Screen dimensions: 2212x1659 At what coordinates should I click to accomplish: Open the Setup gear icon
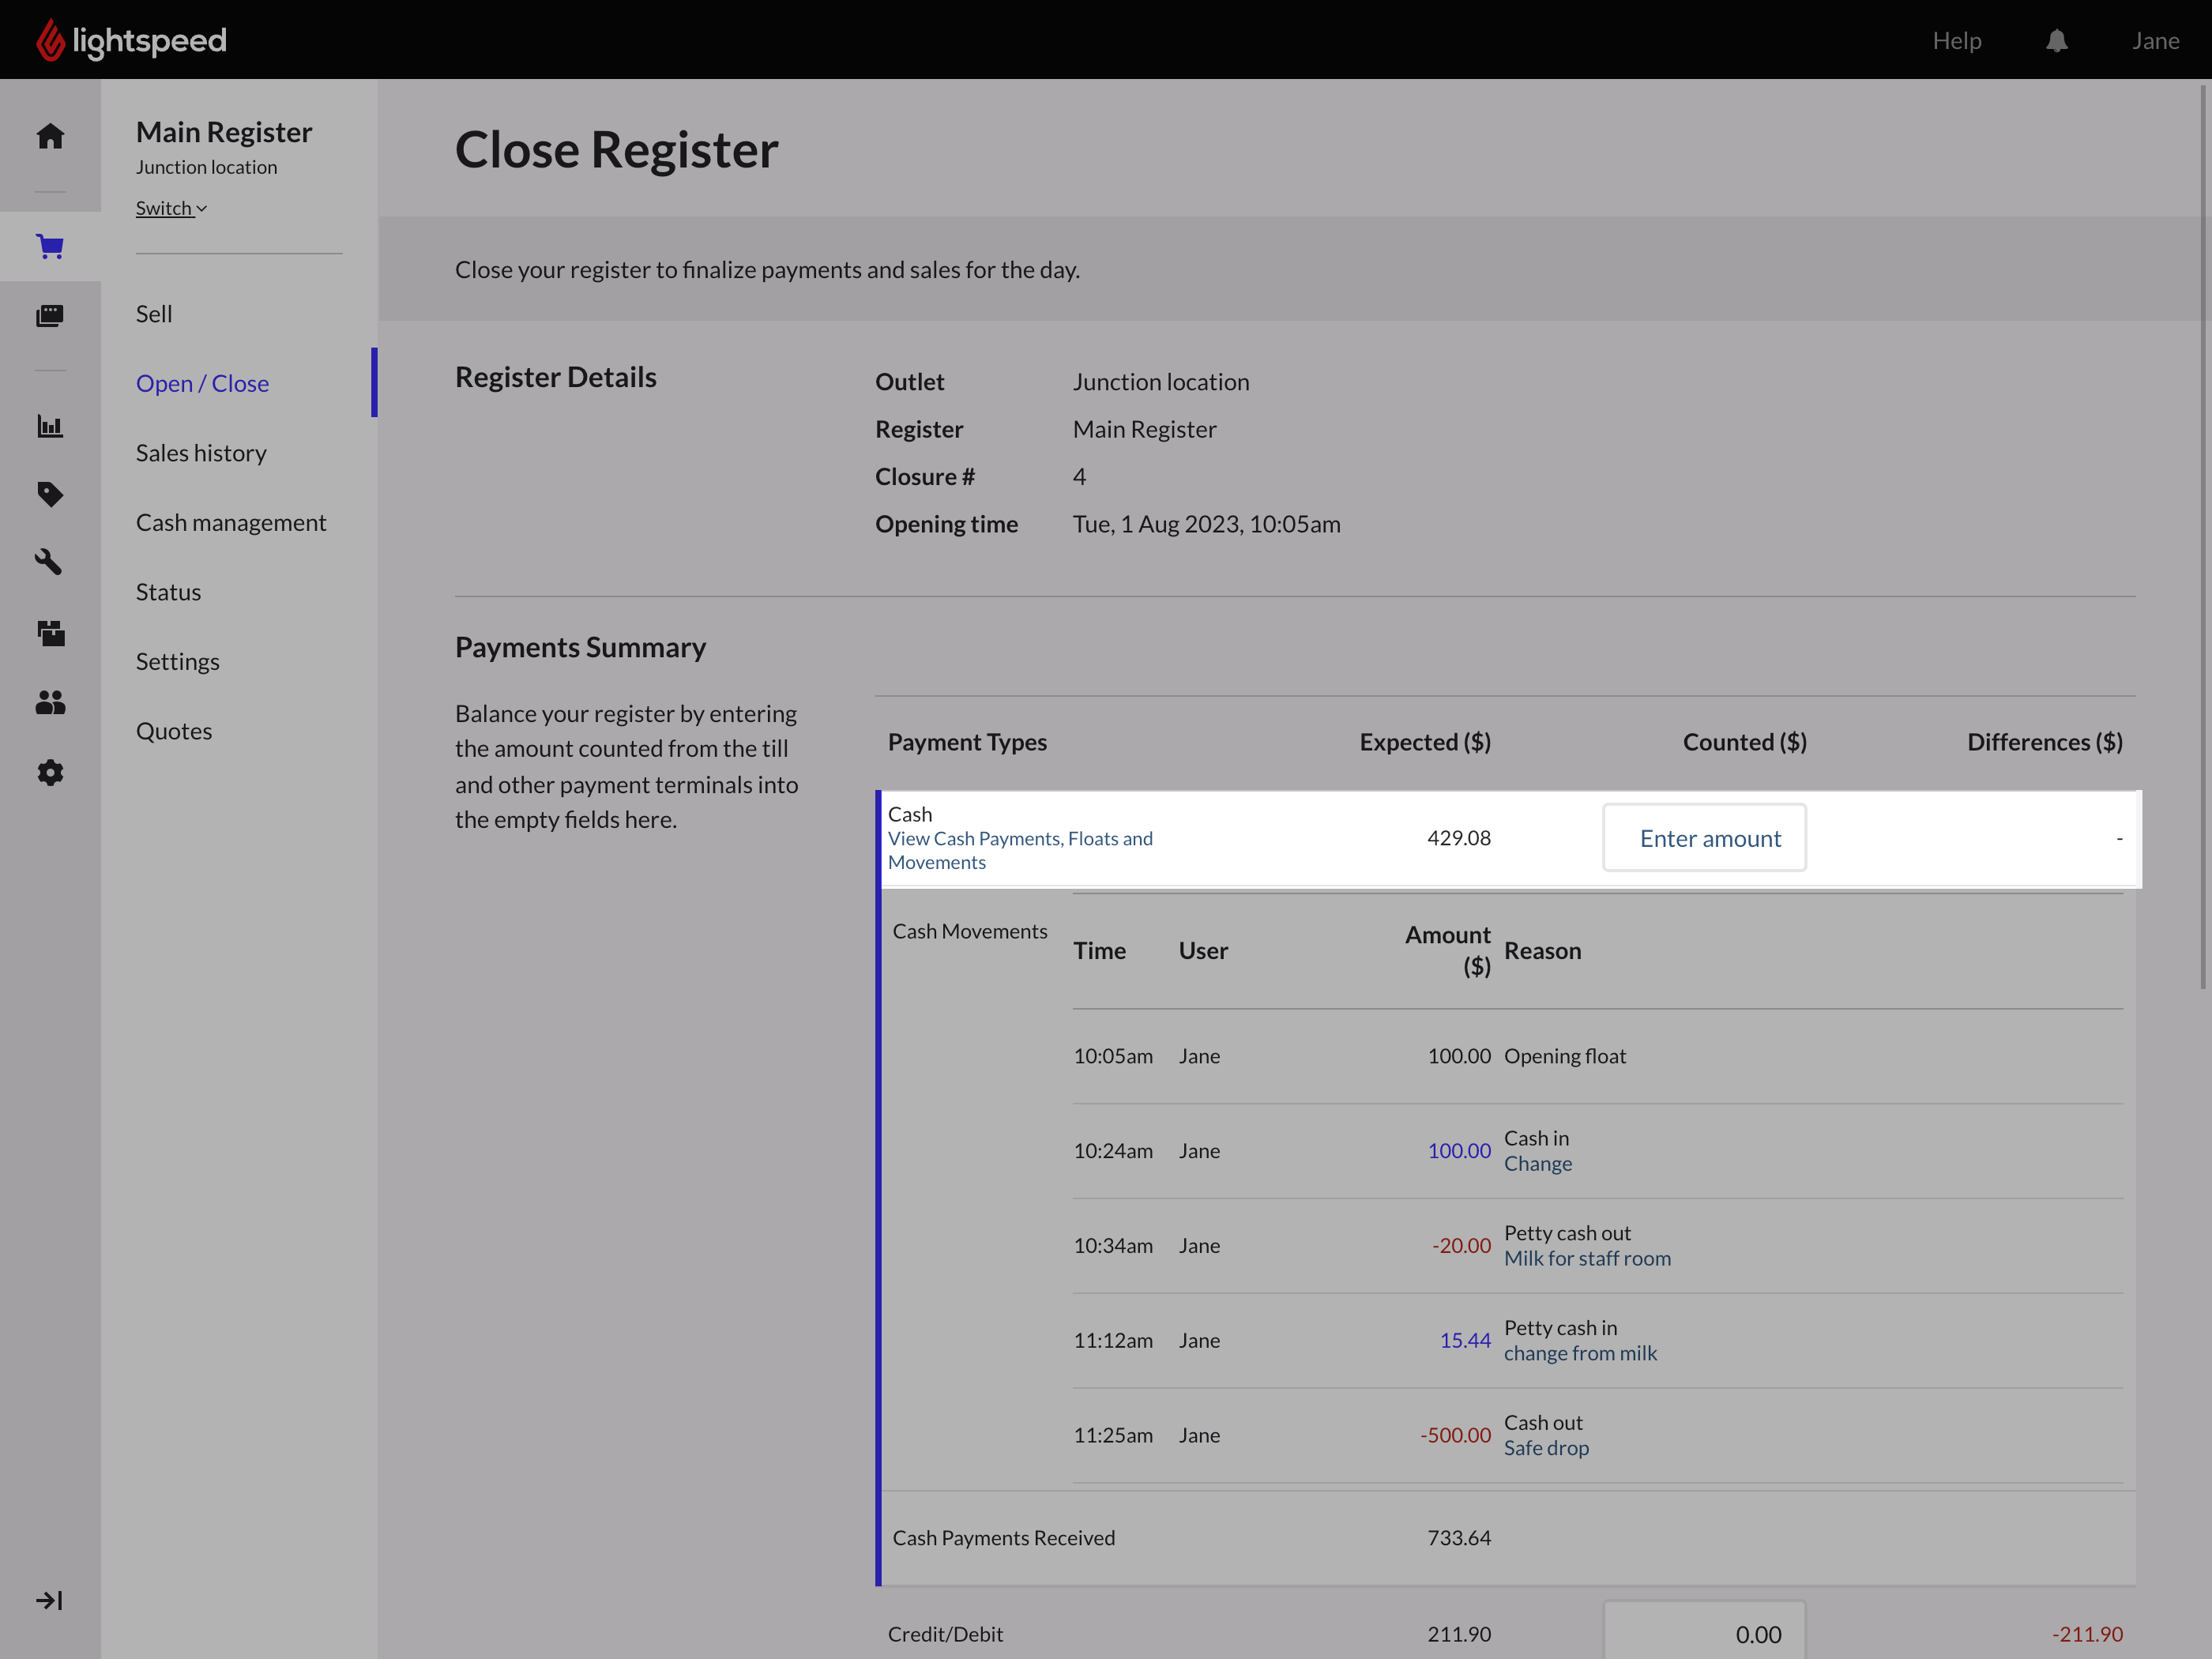(50, 772)
